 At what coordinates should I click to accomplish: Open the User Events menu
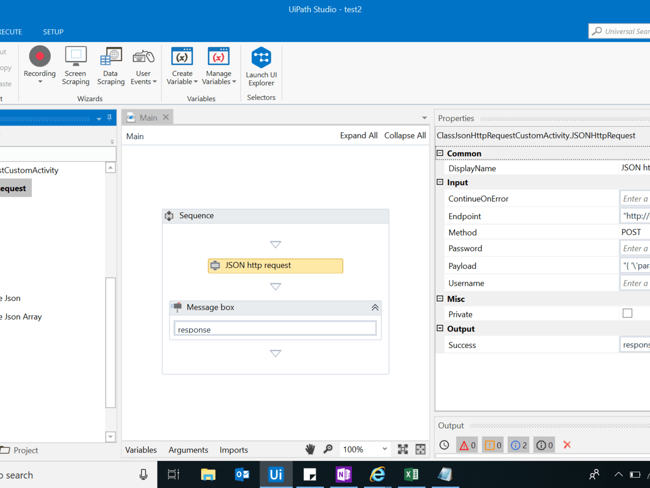pos(144,66)
